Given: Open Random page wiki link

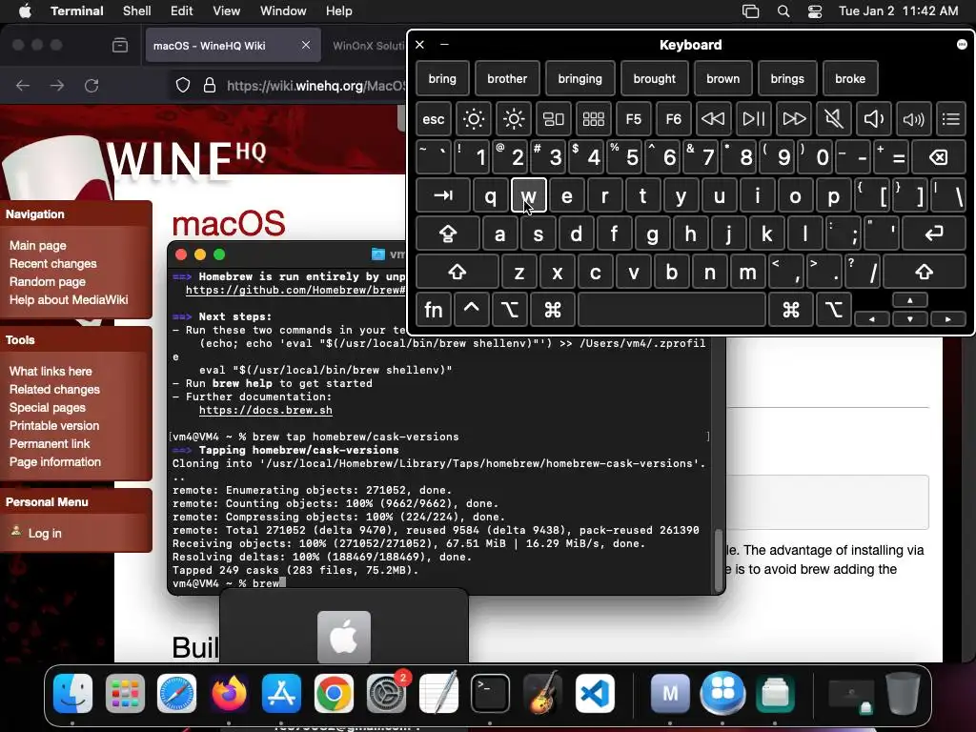Looking at the screenshot, I should coord(48,281).
